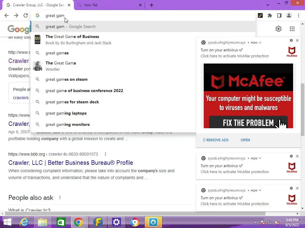Click the muted volume tray icon
This screenshot has height=228, width=305.
click(x=277, y=222)
